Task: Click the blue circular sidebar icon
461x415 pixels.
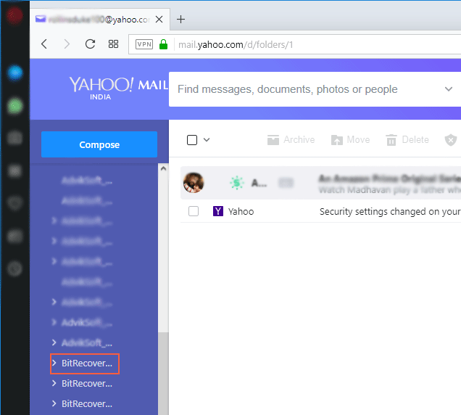Action: pyautogui.click(x=15, y=73)
